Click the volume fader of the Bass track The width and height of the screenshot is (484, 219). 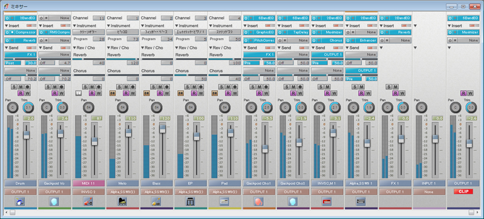coord(162,128)
